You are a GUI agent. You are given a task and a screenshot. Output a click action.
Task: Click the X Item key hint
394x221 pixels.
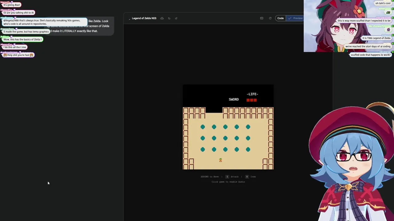[251, 176]
